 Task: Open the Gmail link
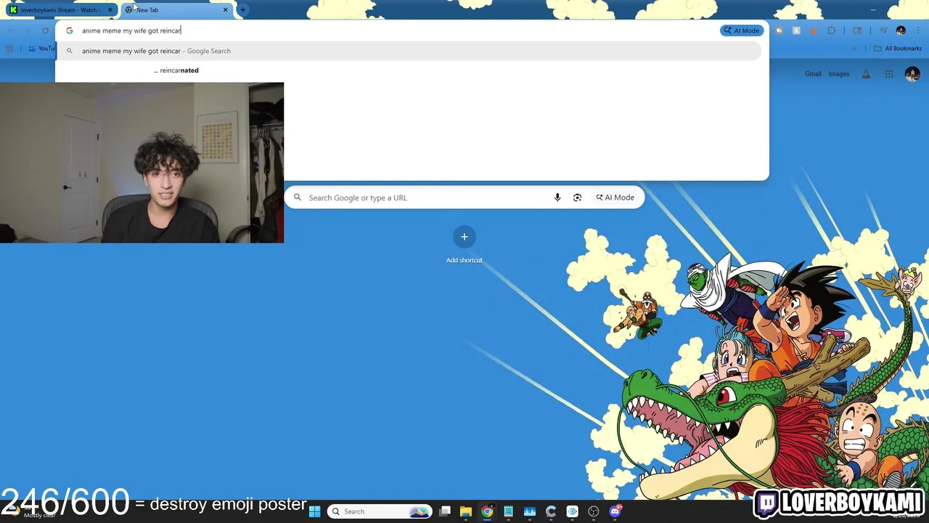pyautogui.click(x=813, y=74)
